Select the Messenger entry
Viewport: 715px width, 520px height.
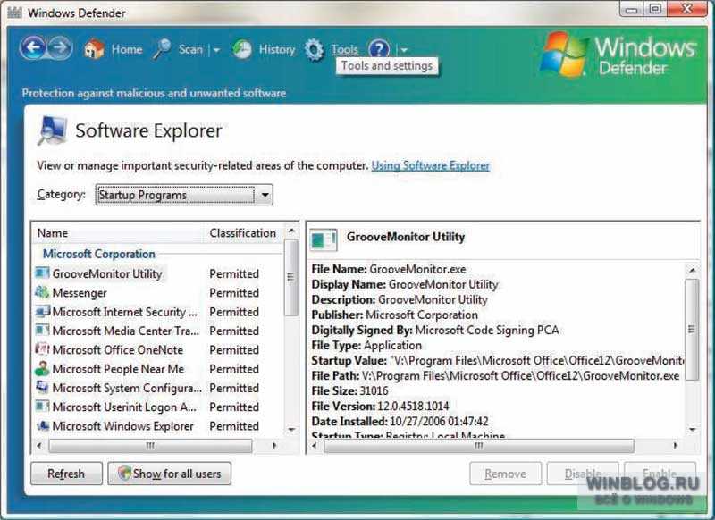point(80,292)
